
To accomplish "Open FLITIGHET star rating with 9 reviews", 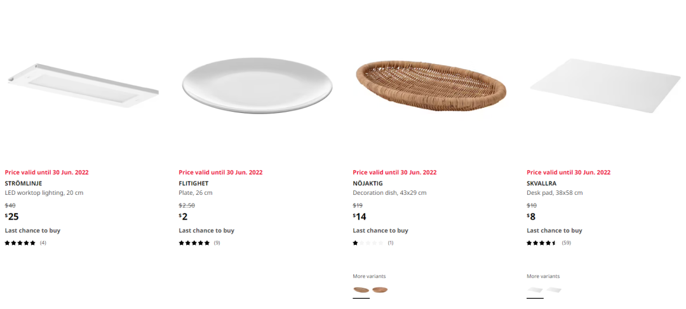I will 199,243.
